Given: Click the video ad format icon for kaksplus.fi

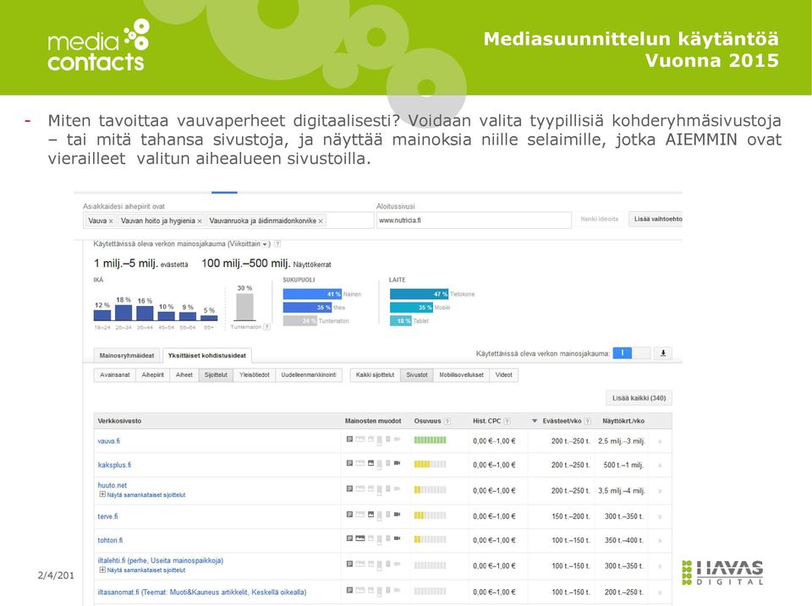Looking at the screenshot, I should (x=398, y=462).
